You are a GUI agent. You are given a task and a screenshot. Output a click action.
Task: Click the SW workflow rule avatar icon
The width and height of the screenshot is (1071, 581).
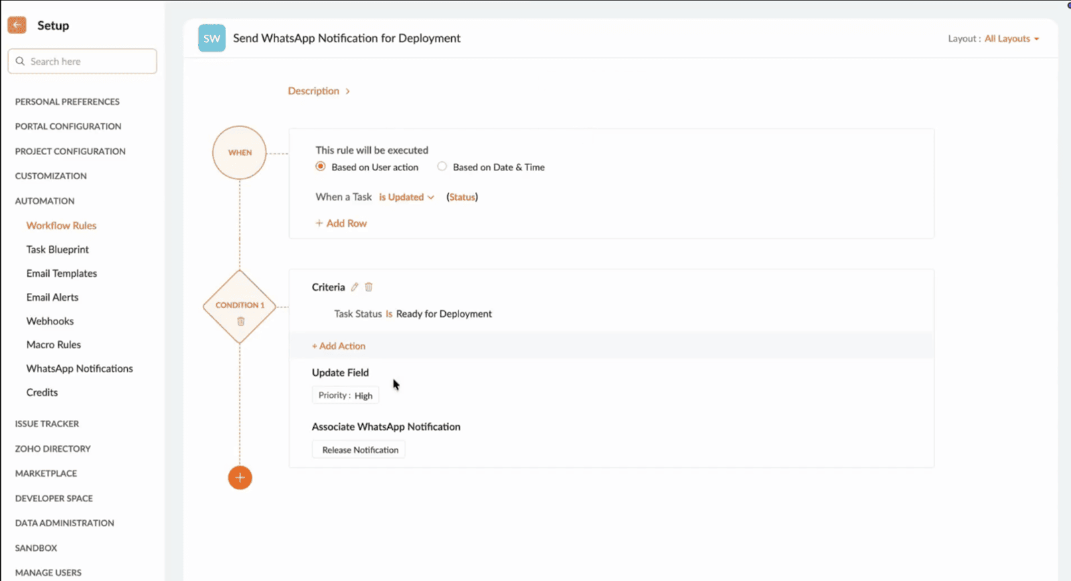tap(212, 38)
